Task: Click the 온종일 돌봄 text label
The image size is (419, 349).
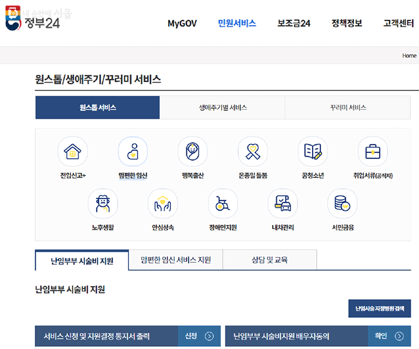Action: click(x=253, y=175)
